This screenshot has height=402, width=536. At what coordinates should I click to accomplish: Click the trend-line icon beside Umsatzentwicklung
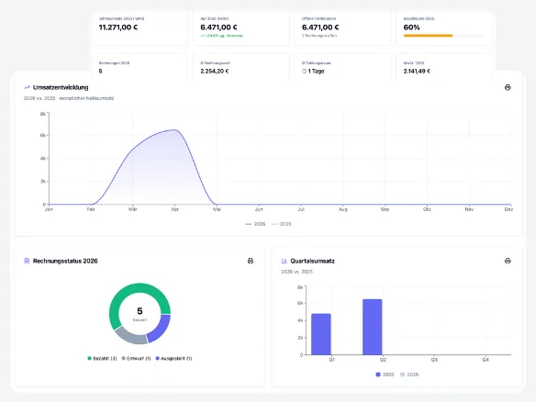tap(27, 87)
